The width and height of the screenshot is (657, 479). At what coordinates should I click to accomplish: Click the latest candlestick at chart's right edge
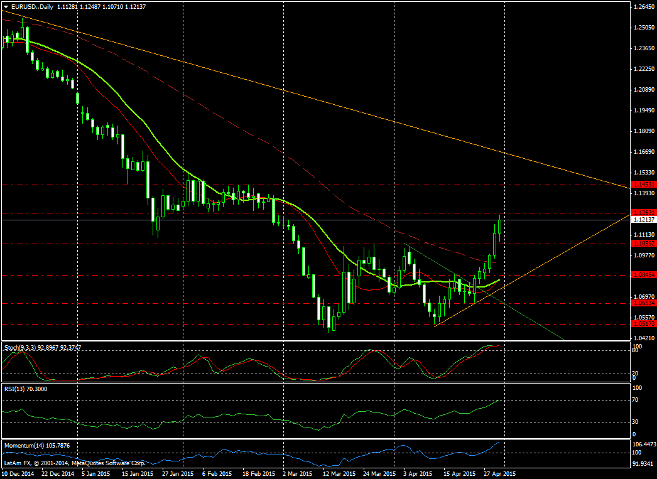(x=500, y=226)
